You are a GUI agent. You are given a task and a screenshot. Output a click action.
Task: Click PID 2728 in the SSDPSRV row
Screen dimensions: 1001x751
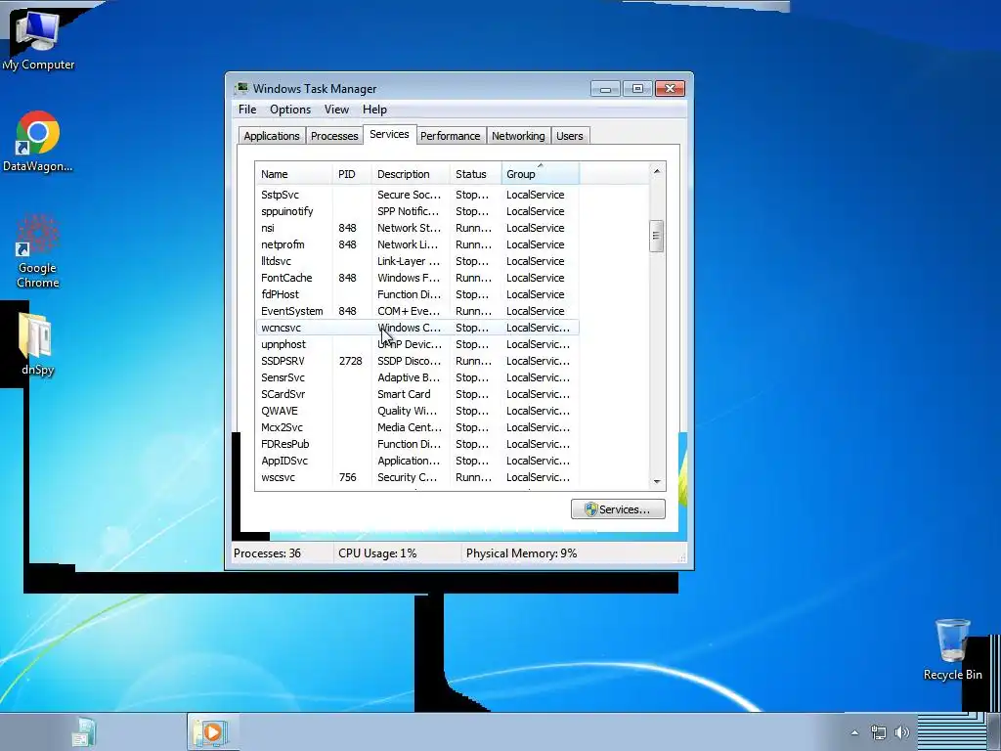pyautogui.click(x=351, y=361)
